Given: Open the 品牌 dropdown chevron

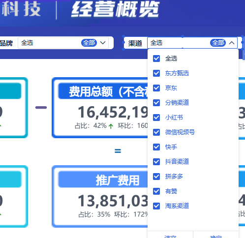Looking at the screenshot, I should (103, 43).
